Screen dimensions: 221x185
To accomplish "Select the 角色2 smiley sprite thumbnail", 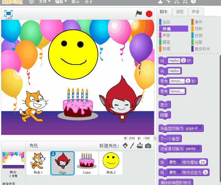I will pos(111,163).
